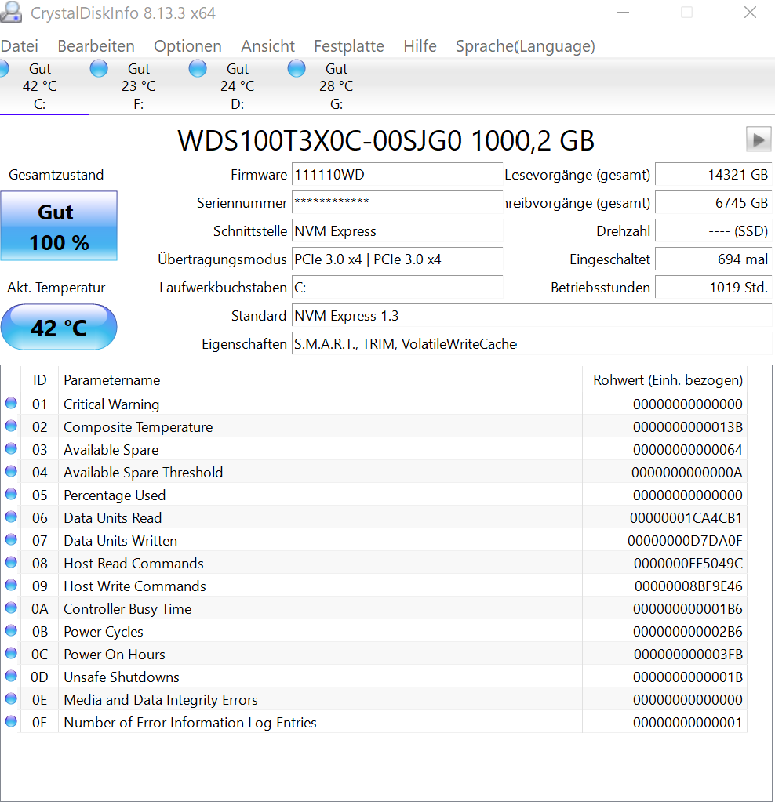Click the Gut 100% health status badge
775x809 pixels.
tap(59, 225)
